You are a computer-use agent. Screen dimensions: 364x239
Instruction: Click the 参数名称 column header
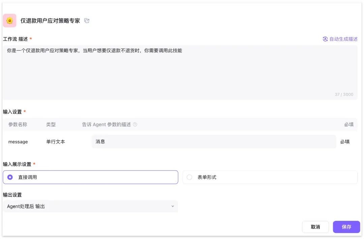(x=18, y=124)
